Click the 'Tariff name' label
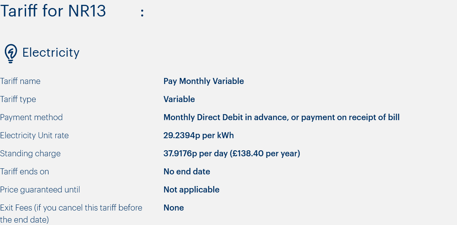 tap(20, 81)
